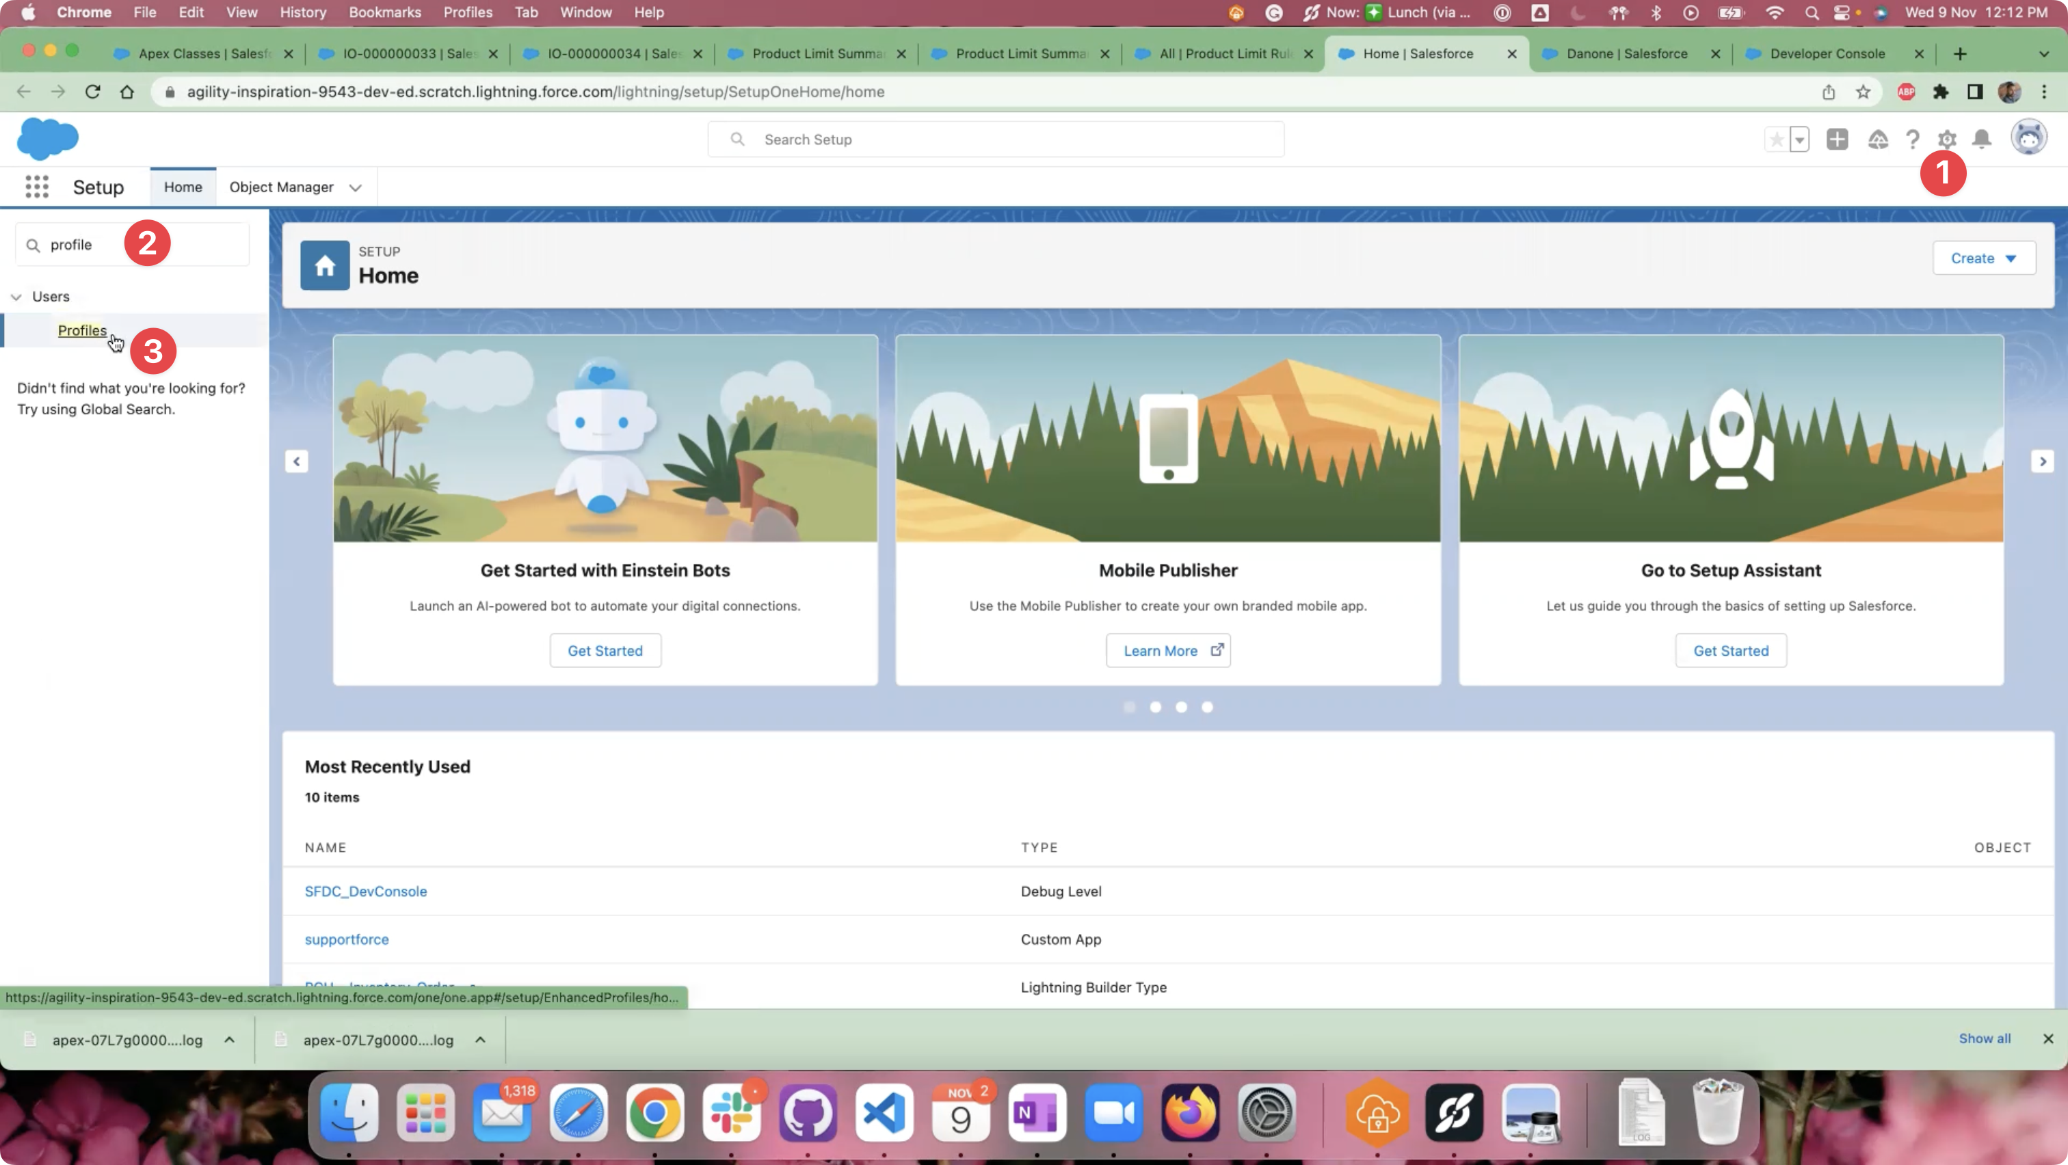This screenshot has height=1165, width=2068.
Task: Go to next carousel slide arrow
Action: [2042, 461]
